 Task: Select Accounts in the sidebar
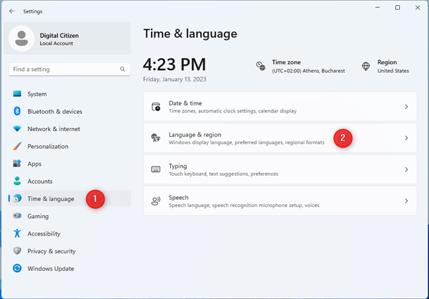pyautogui.click(x=40, y=181)
